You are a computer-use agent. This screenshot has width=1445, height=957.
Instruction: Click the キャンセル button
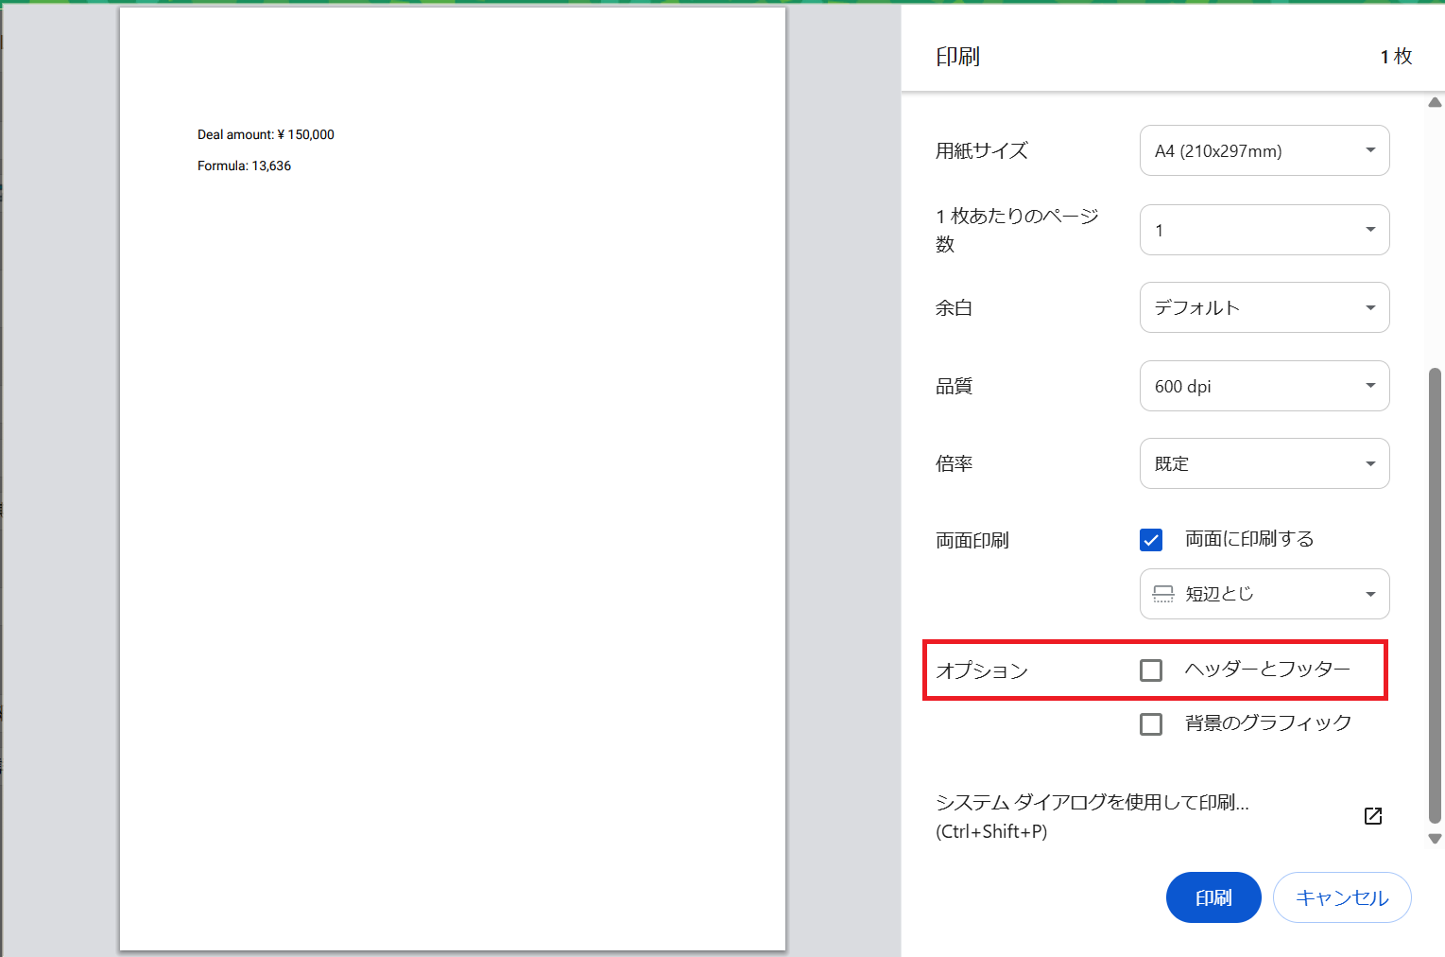tap(1341, 897)
